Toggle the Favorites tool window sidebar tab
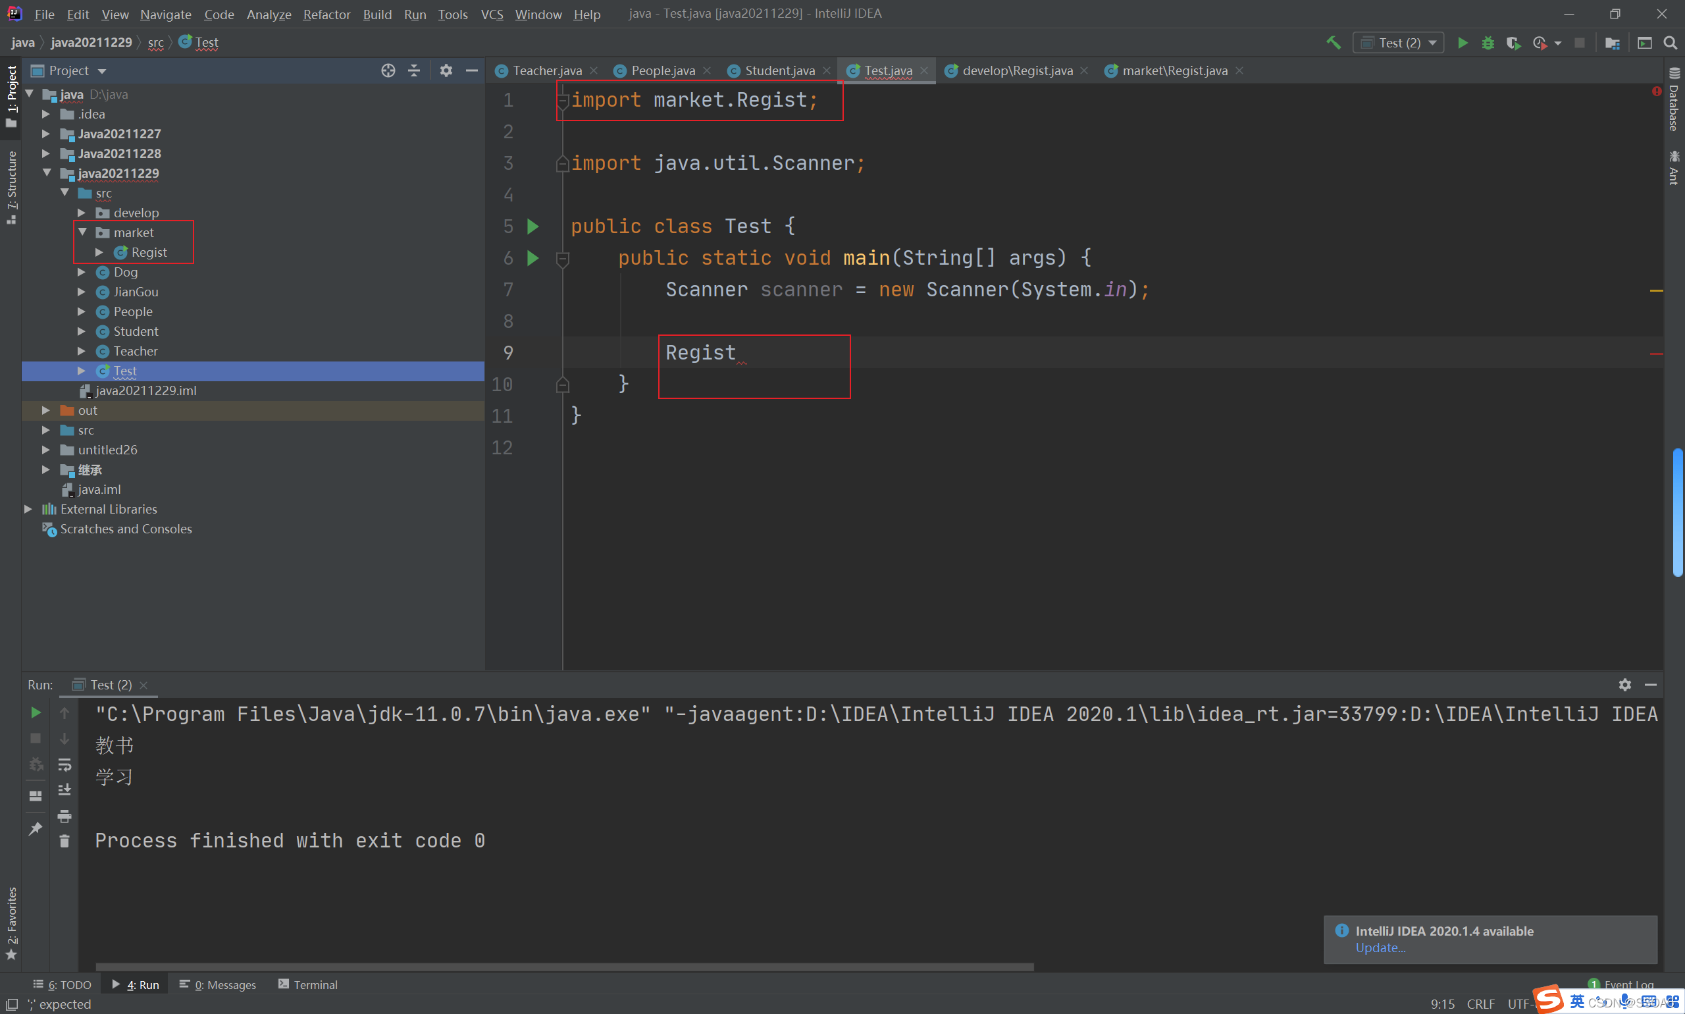 pyautogui.click(x=11, y=923)
